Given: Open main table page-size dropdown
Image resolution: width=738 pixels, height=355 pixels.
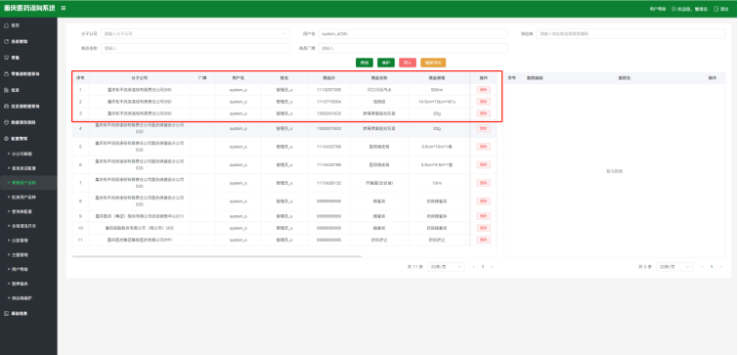Looking at the screenshot, I should (x=446, y=266).
